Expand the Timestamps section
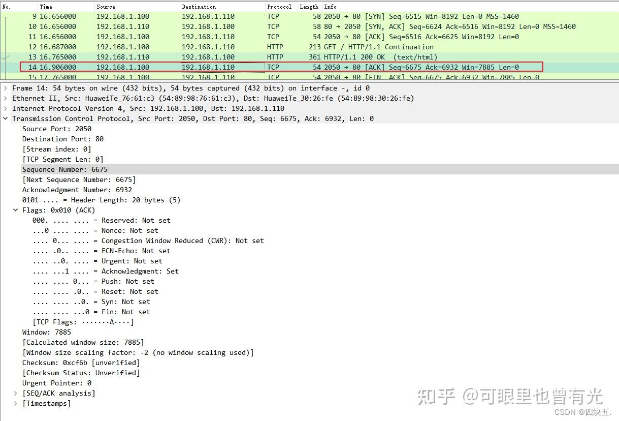The width and height of the screenshot is (619, 421). 15,403
